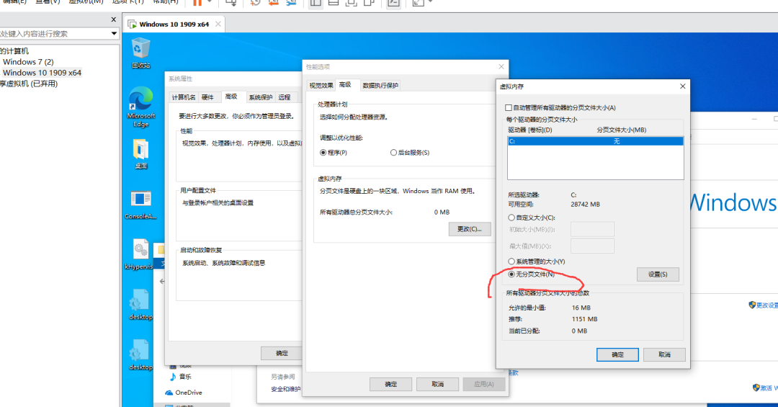The height and width of the screenshot is (407, 778).
Task: Open the 更改设置 link
Action: click(767, 305)
